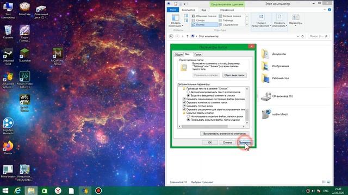Launch NFS MW game shortcut
This screenshot has height=195, width=348.
24,103
